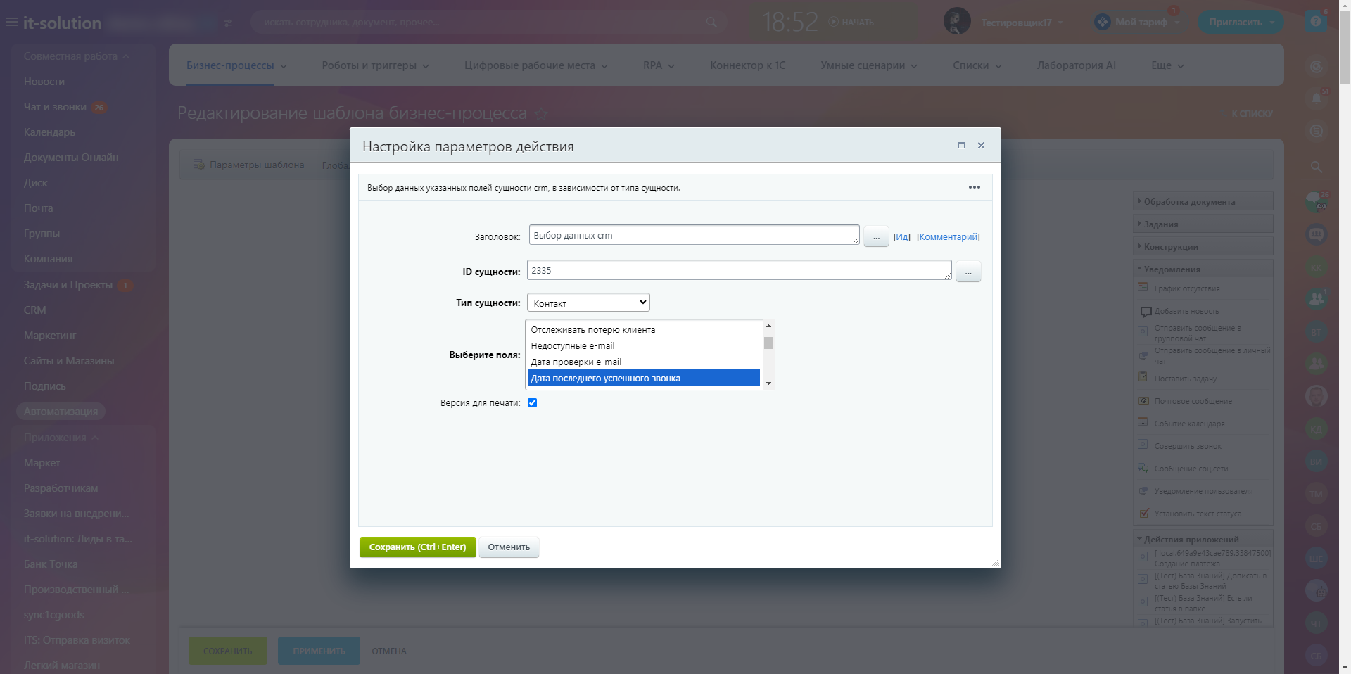This screenshot has width=1351, height=674.
Task: Click the hamburger menu icon beside it-solution
Action: tap(12, 23)
